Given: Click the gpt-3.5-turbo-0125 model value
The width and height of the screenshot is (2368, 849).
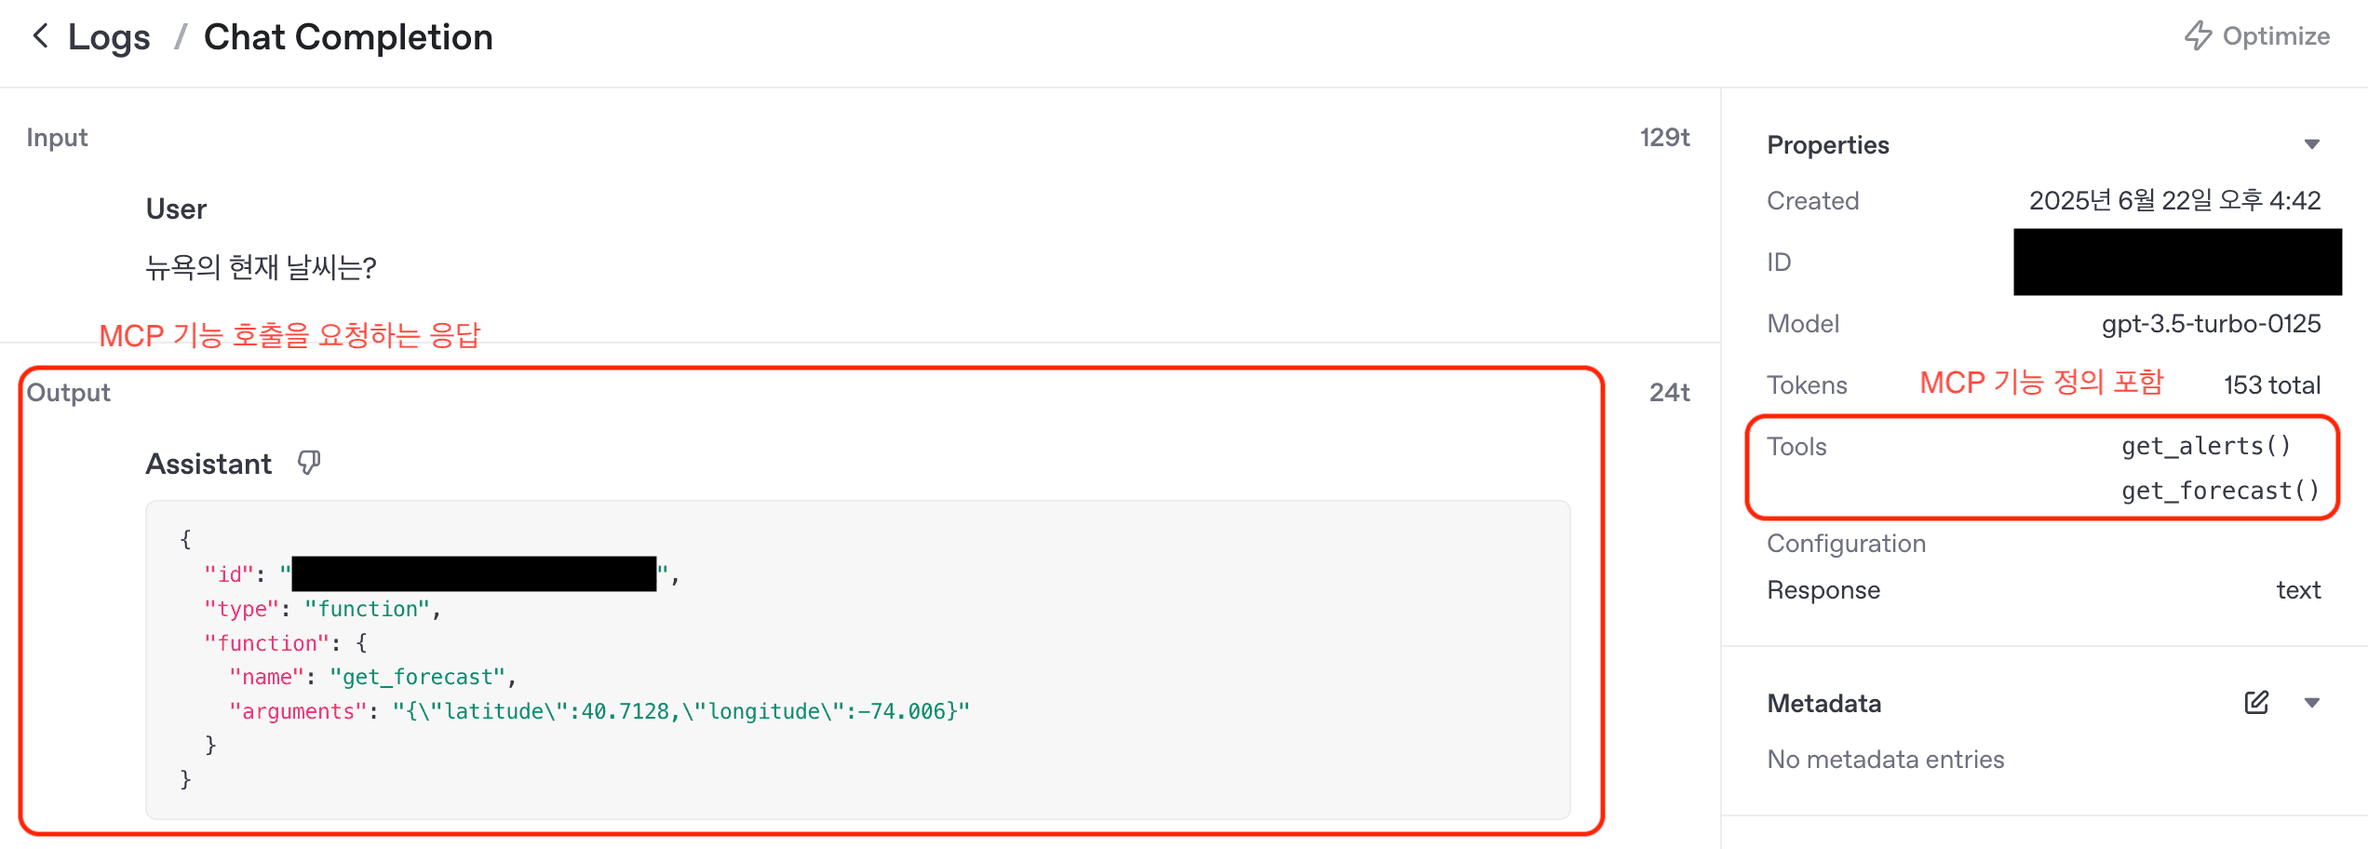Looking at the screenshot, I should pos(2212,323).
